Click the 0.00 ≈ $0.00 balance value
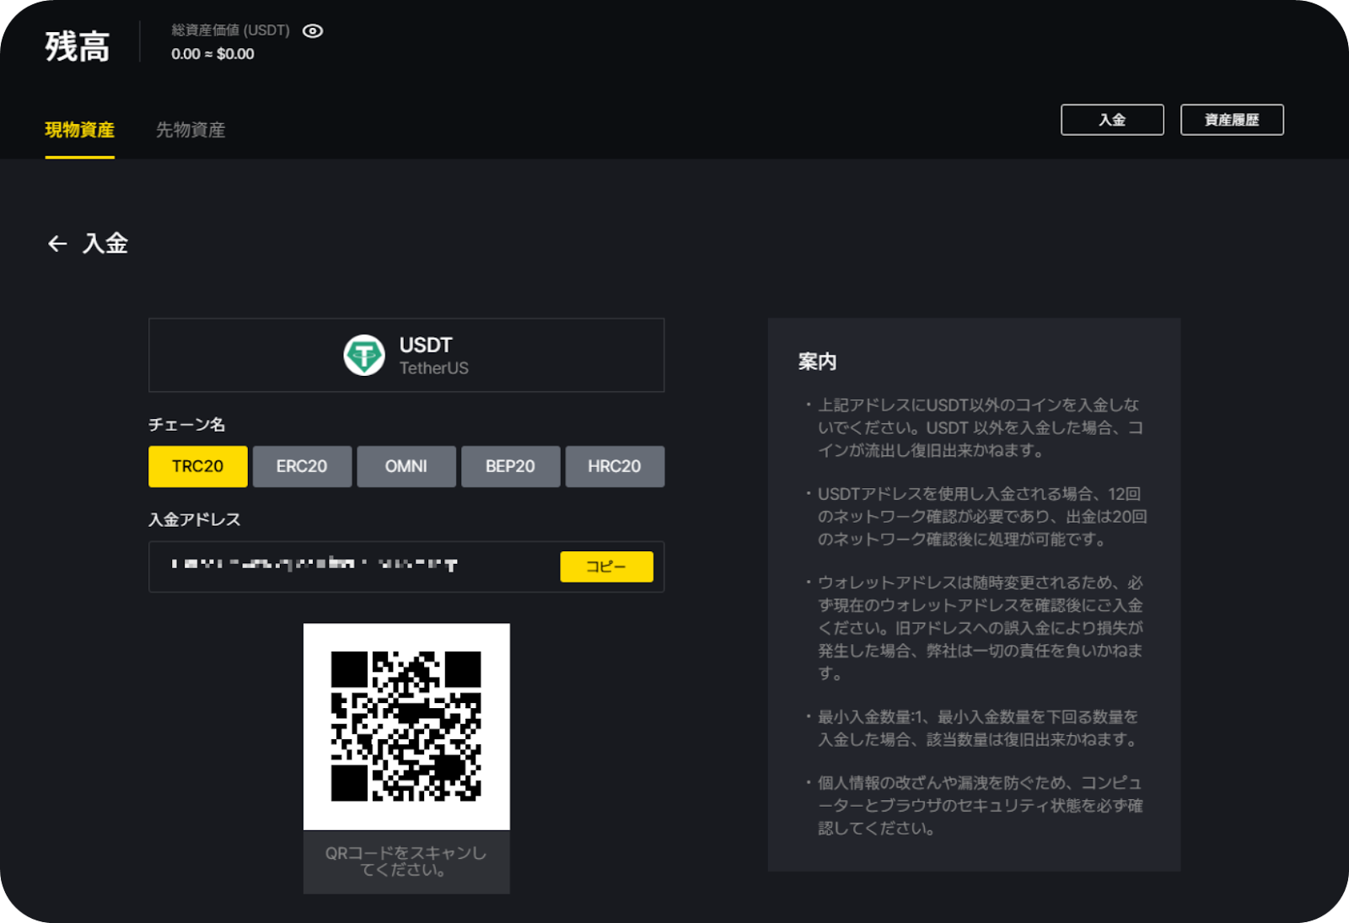 pyautogui.click(x=212, y=54)
